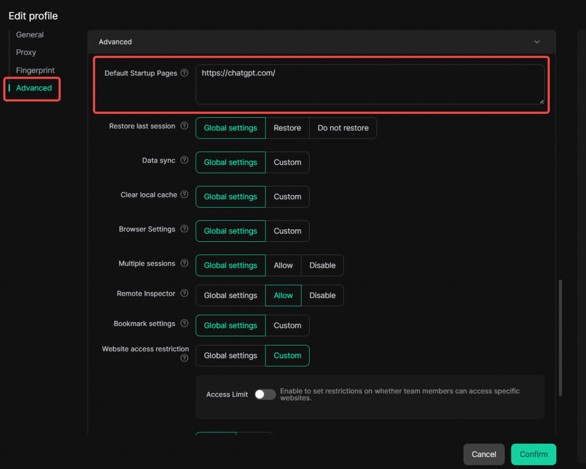Collapse the Advanced section chevron

(x=537, y=42)
